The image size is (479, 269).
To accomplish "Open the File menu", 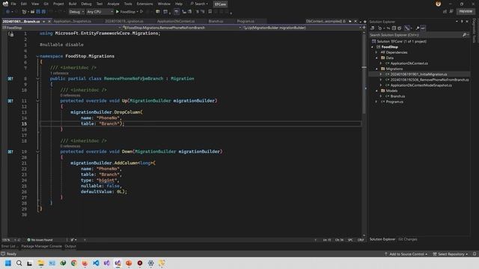I will pos(13,4).
